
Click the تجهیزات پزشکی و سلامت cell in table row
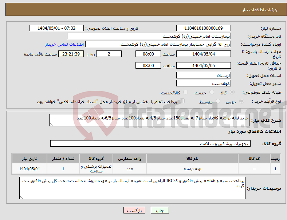click(x=96, y=169)
